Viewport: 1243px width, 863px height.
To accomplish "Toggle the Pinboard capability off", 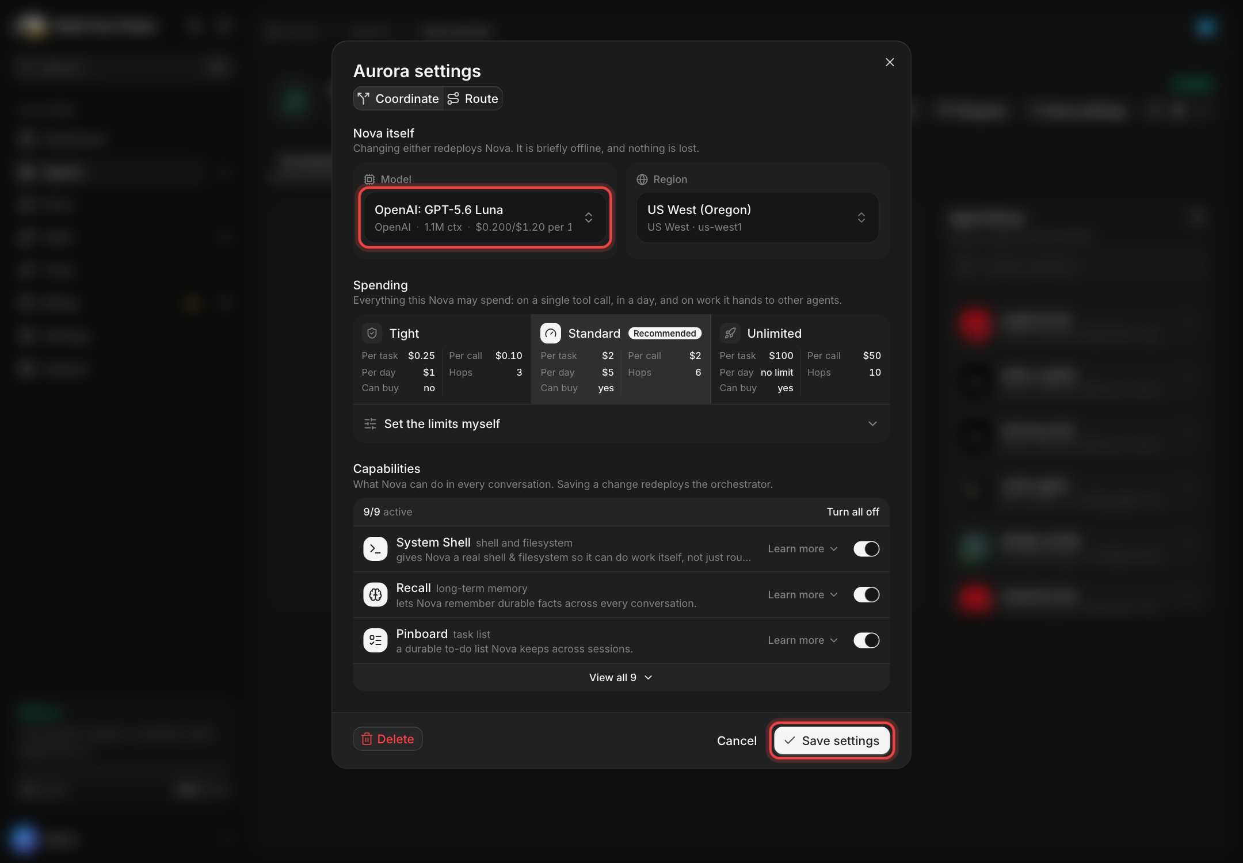I will (866, 640).
